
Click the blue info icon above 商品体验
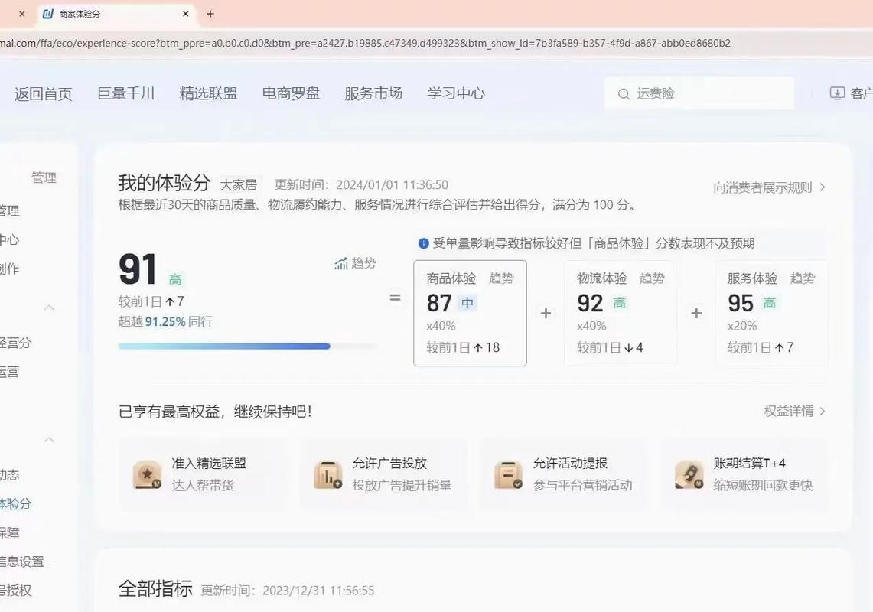pos(423,243)
